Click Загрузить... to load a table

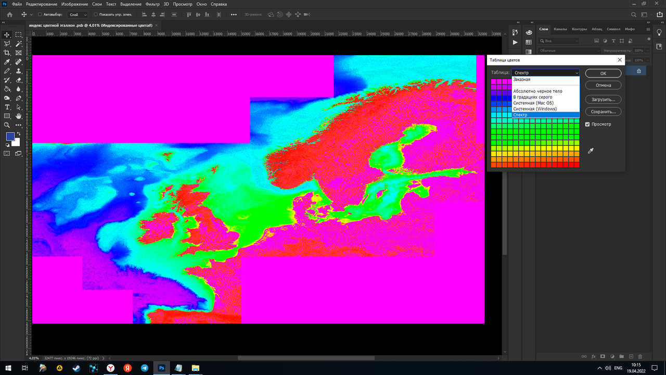603,99
